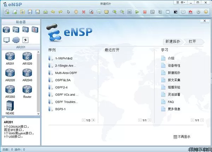The height and width of the screenshot is (152, 212).
Task: Click the yellow help icon in toolbar
Action: [x=206, y=12]
